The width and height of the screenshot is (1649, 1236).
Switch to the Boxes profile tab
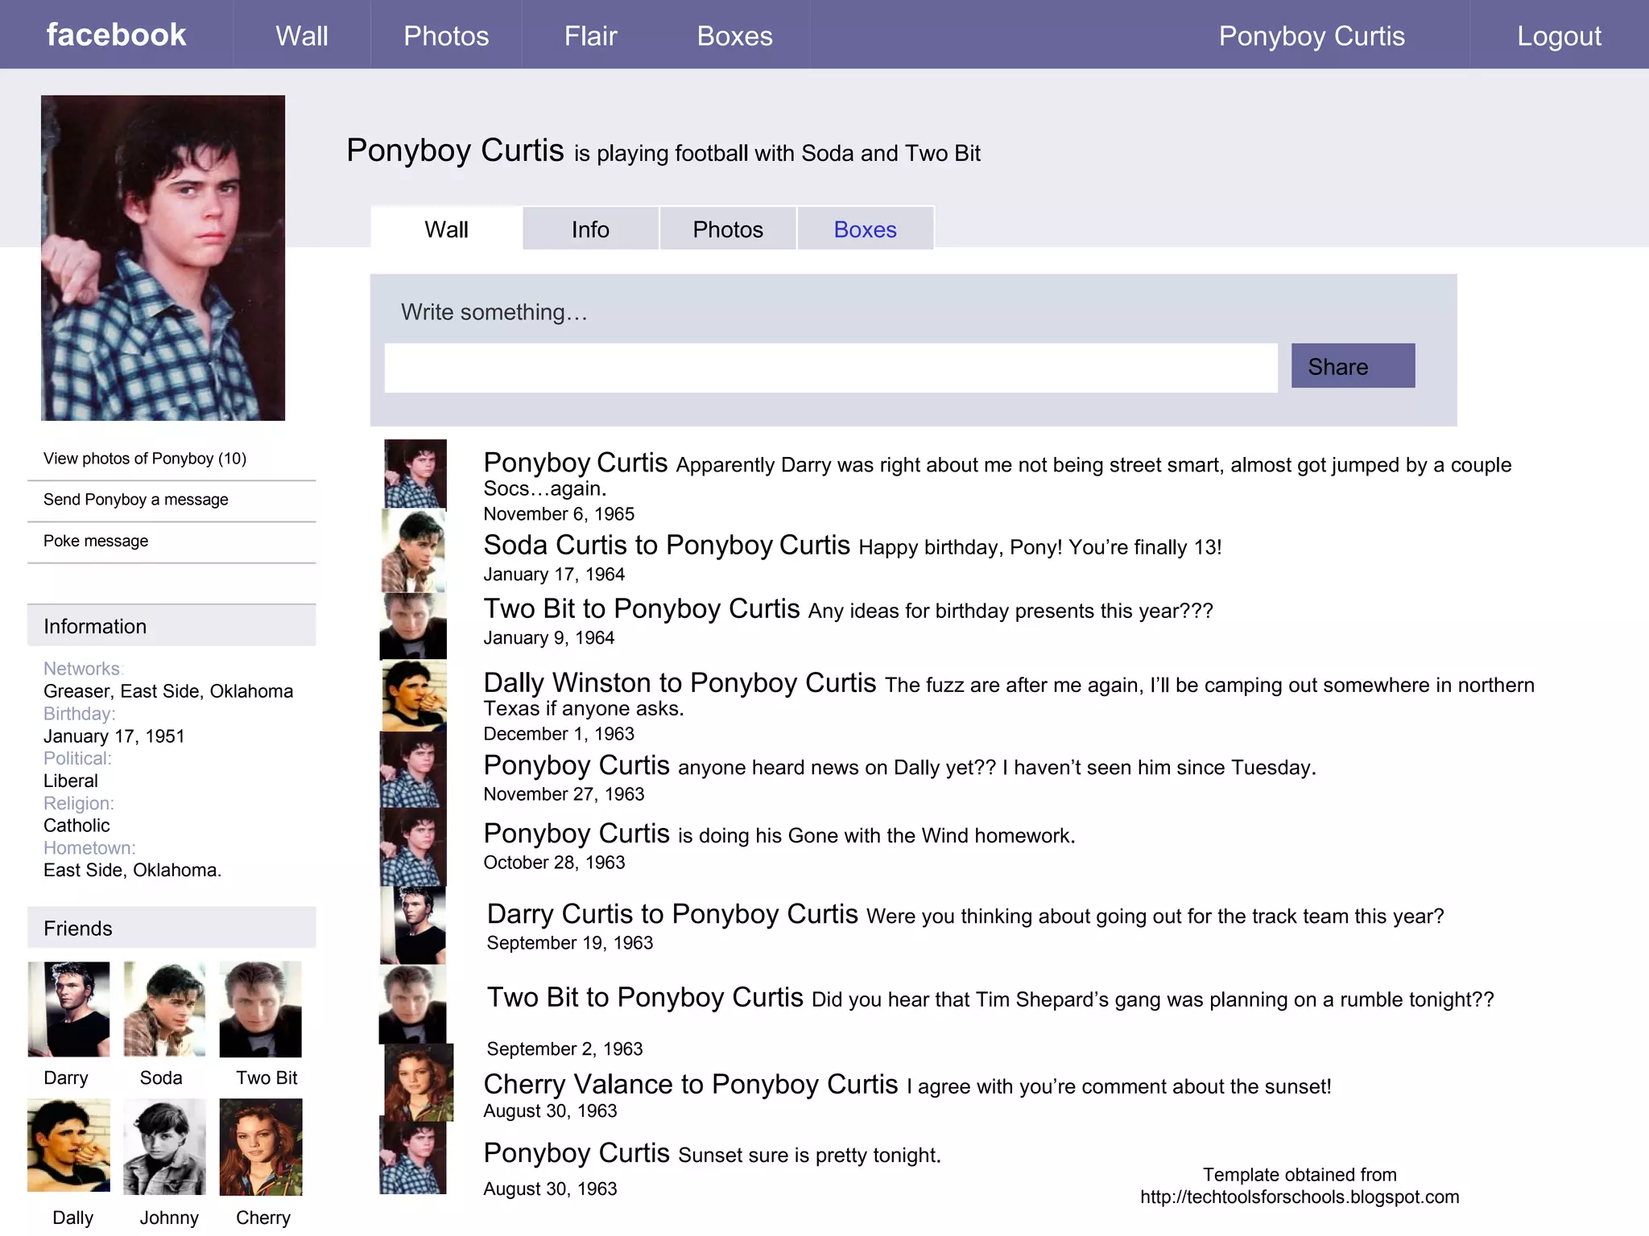pos(865,229)
